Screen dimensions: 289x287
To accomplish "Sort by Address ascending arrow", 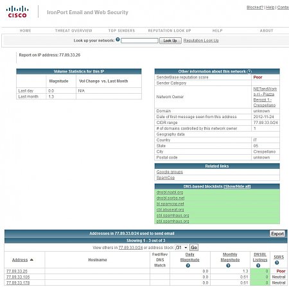I will pos(31,260).
